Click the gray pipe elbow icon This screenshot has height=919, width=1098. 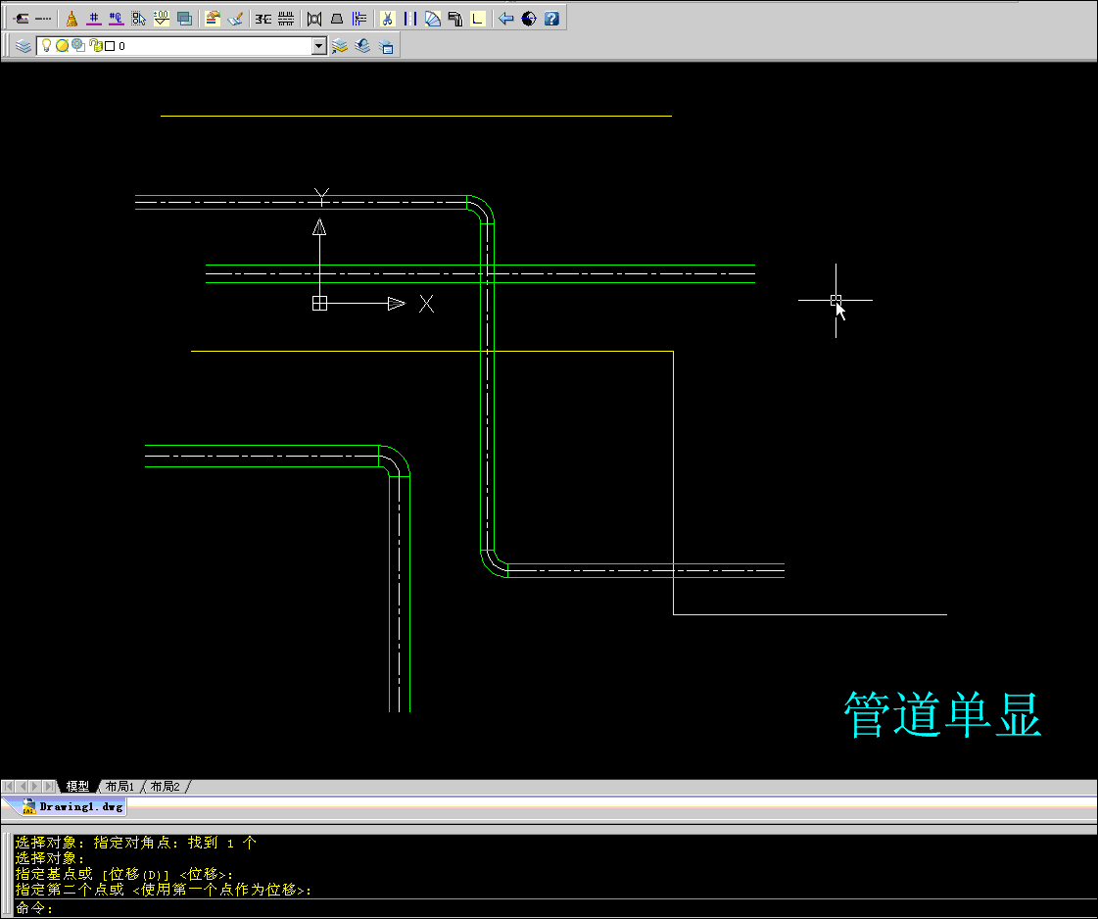(x=455, y=19)
